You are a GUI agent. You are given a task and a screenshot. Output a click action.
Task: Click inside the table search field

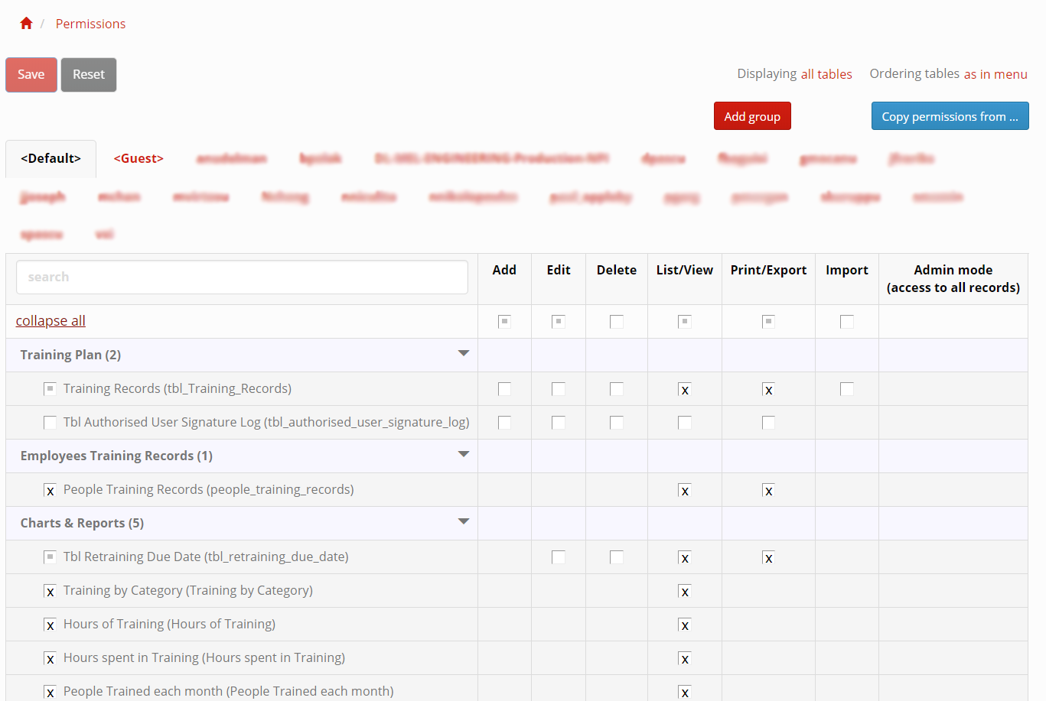pos(242,277)
